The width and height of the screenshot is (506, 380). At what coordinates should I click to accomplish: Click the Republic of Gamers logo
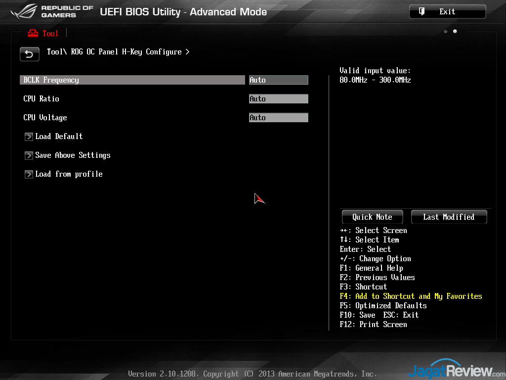(x=52, y=12)
